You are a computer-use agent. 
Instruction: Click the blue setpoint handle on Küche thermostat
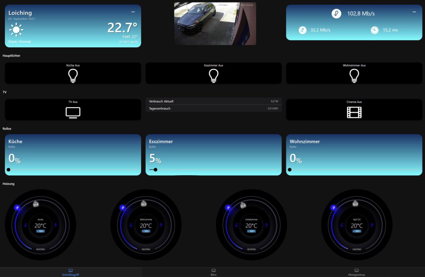click(x=17, y=208)
